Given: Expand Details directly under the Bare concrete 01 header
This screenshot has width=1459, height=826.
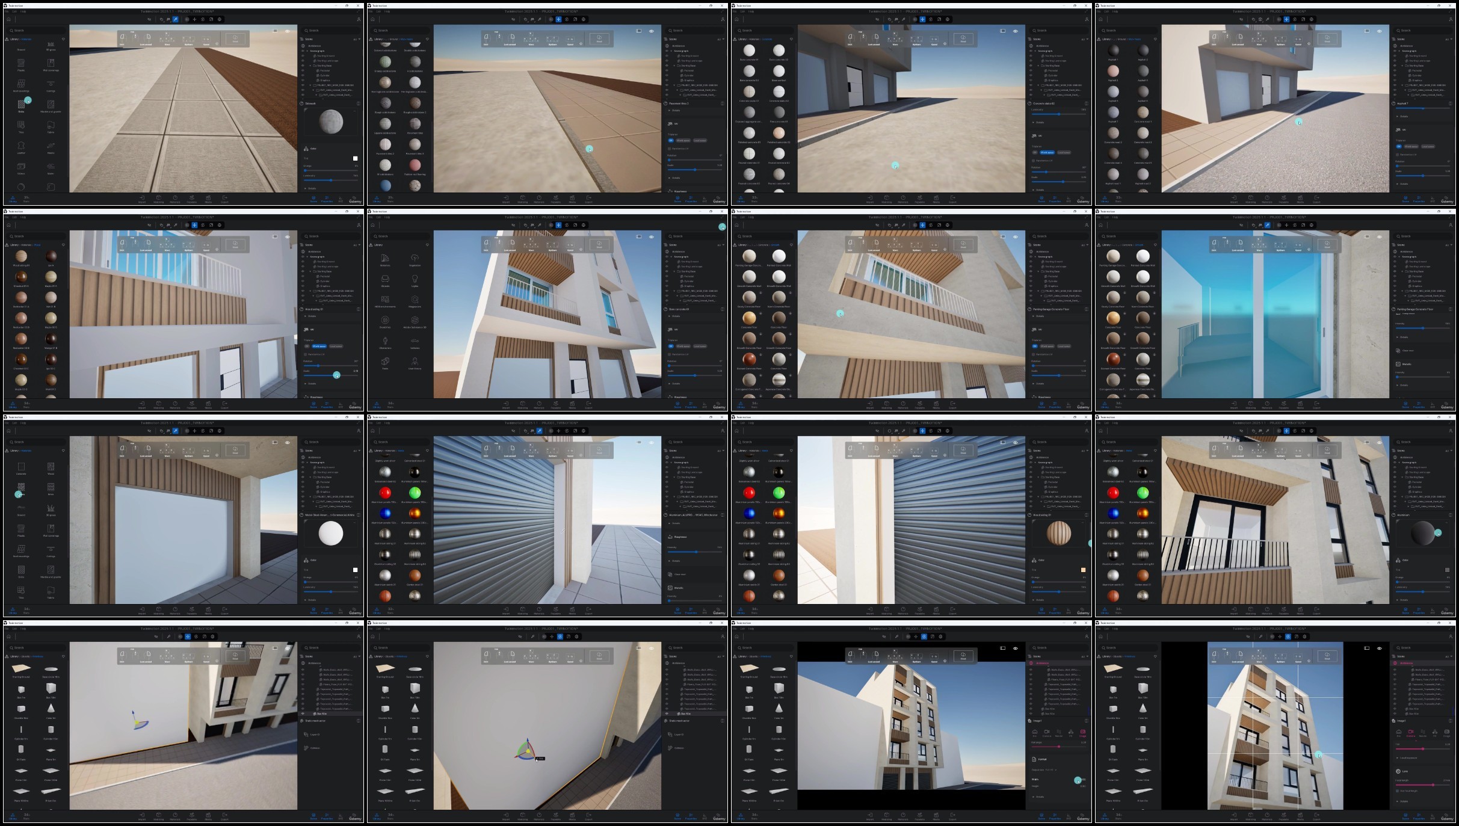Looking at the screenshot, I should coord(675,316).
